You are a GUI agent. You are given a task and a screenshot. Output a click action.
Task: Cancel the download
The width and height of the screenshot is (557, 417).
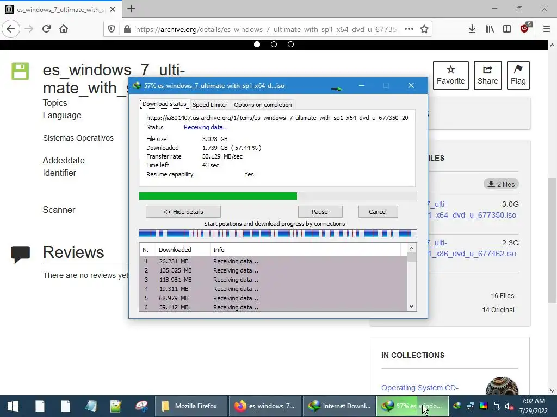tap(377, 212)
